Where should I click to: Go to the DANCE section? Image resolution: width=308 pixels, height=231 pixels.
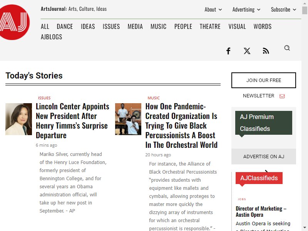point(65,26)
